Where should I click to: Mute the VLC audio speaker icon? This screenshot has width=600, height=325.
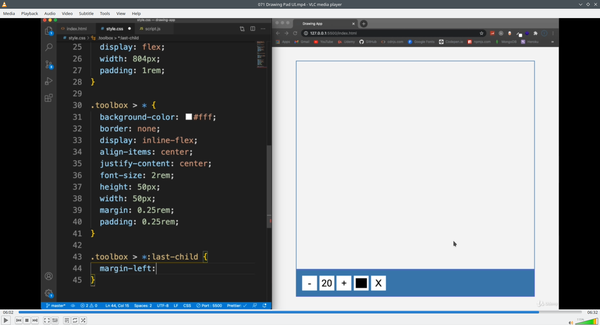point(571,323)
